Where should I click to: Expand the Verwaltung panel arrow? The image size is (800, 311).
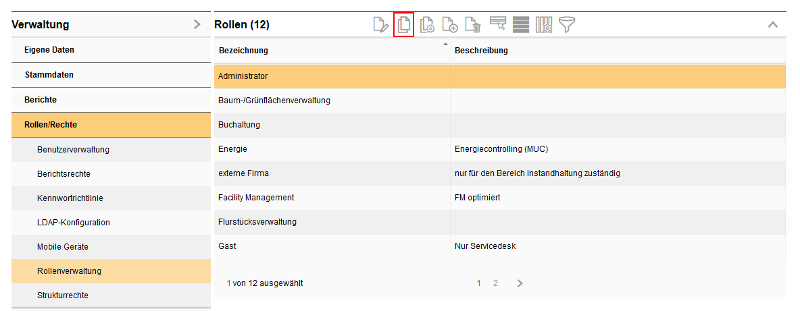click(197, 25)
